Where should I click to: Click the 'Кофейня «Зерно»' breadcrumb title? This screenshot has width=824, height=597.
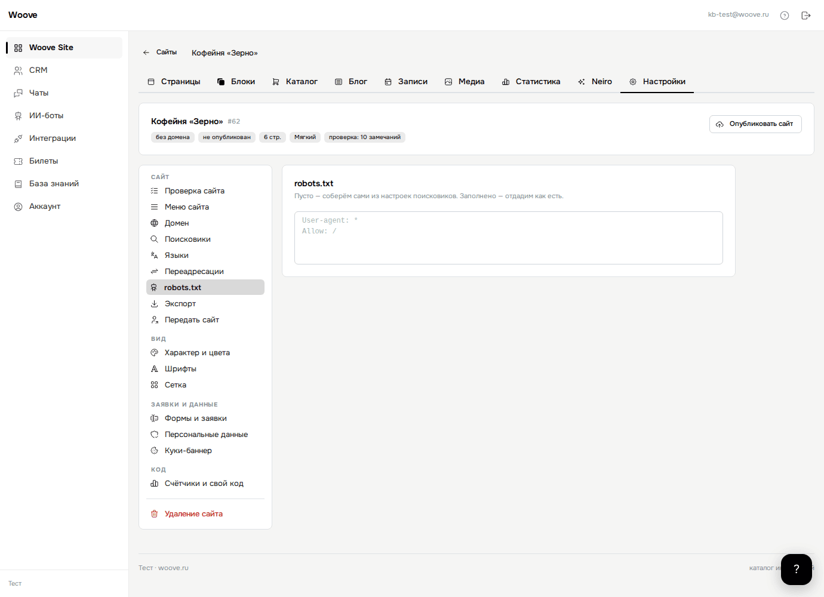(x=225, y=53)
